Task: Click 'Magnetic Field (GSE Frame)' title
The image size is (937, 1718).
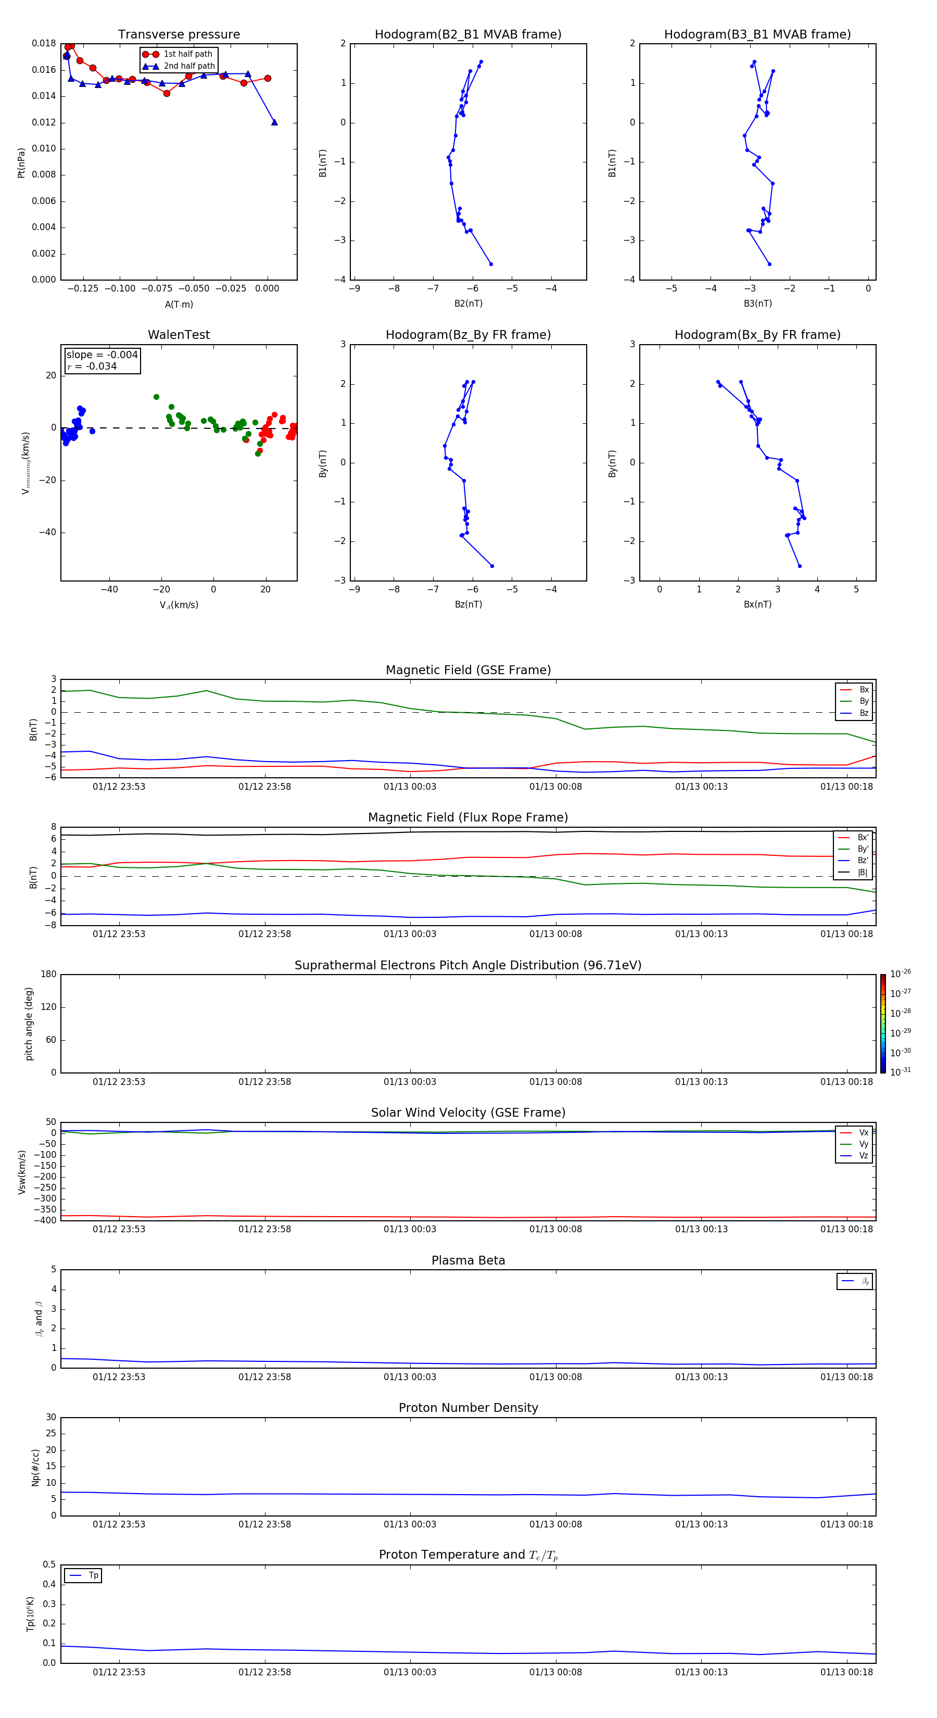Action: (x=468, y=670)
